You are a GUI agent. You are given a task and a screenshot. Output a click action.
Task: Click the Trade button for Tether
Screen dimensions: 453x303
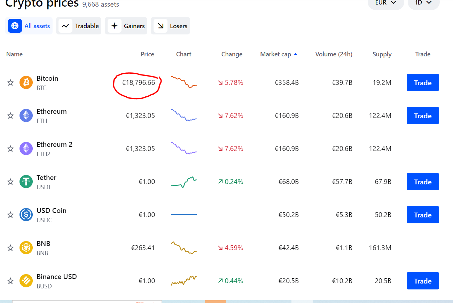[423, 182]
